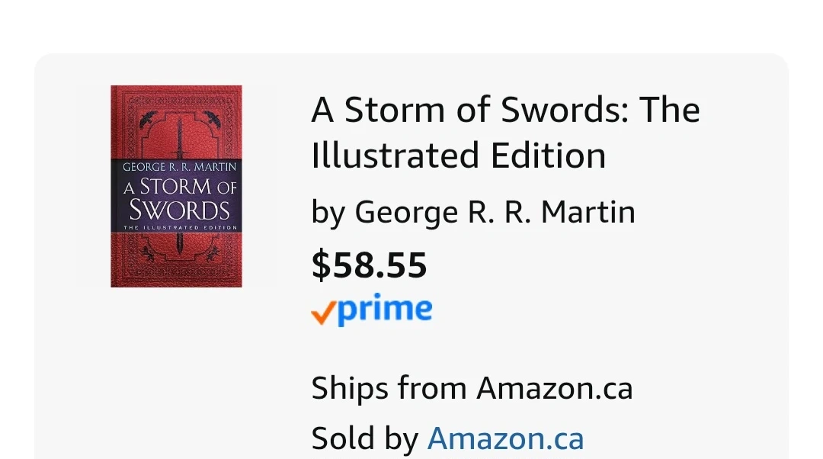823x459 pixels.
Task: Click the empty area below the book cover
Action: [176, 366]
